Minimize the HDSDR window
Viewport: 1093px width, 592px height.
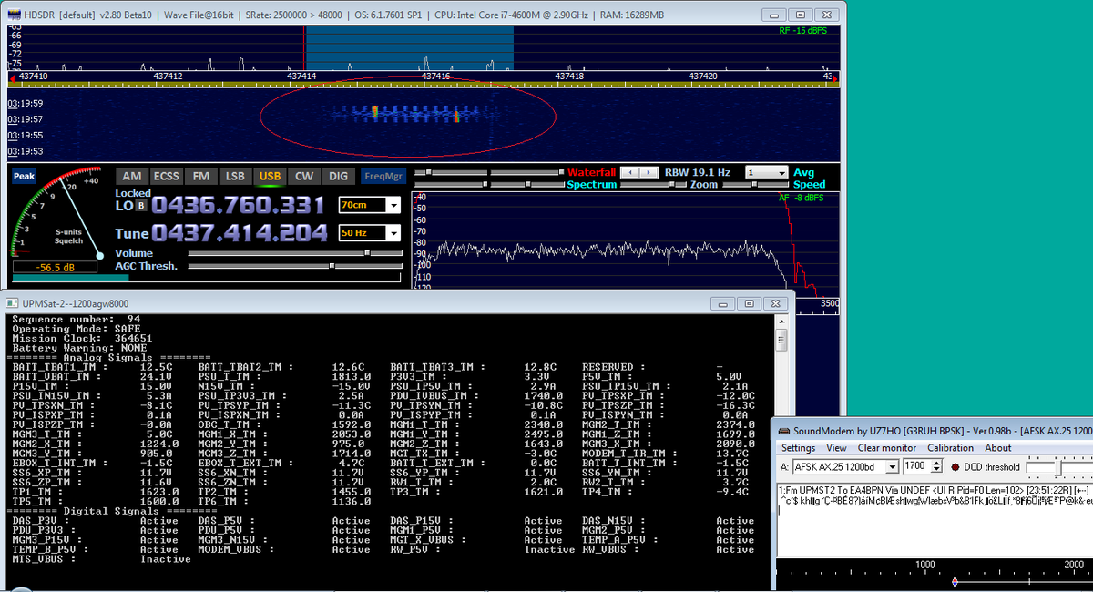[775, 15]
